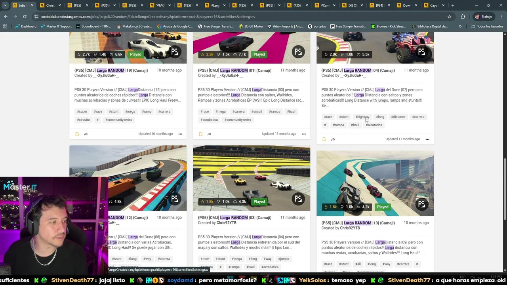Click the browser back arrow

6,17
